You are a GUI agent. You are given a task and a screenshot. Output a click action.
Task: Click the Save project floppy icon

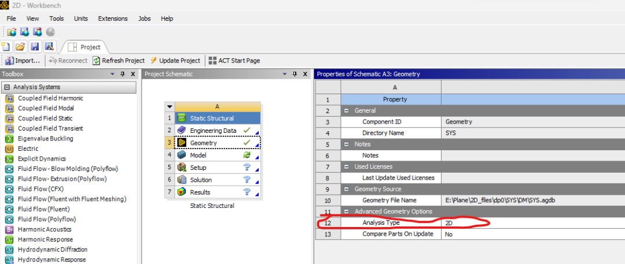point(35,47)
